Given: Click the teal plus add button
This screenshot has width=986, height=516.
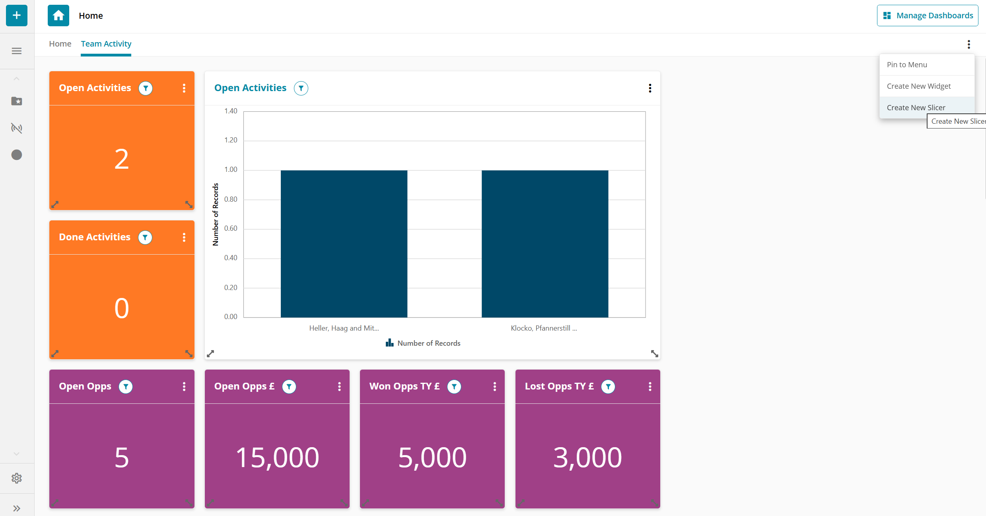Looking at the screenshot, I should (17, 16).
